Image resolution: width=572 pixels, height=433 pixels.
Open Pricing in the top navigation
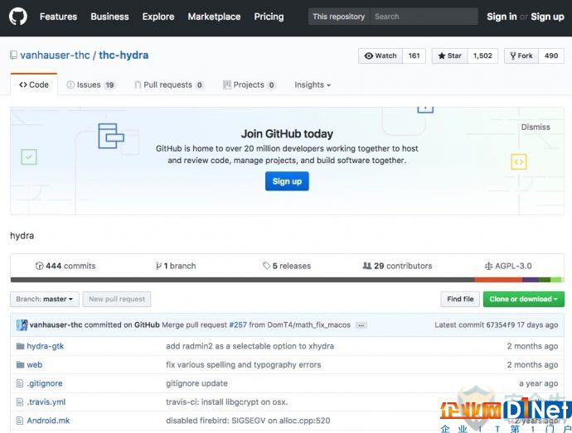[269, 17]
